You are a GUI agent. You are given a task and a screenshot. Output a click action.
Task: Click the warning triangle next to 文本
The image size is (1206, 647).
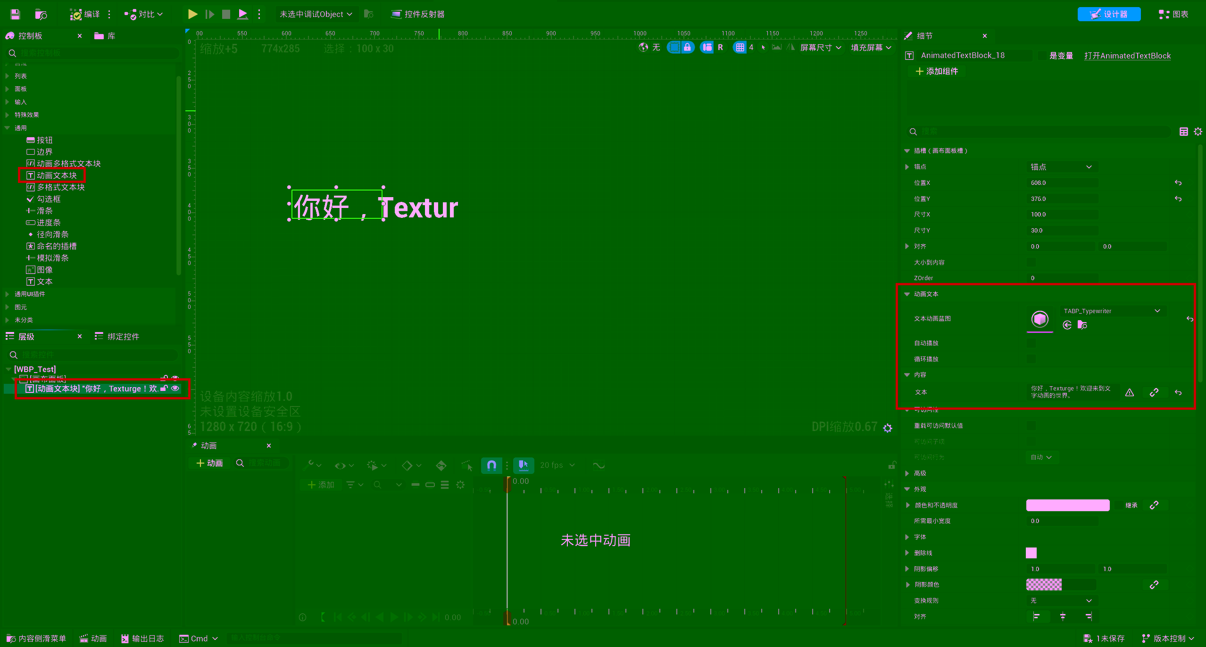(x=1130, y=392)
